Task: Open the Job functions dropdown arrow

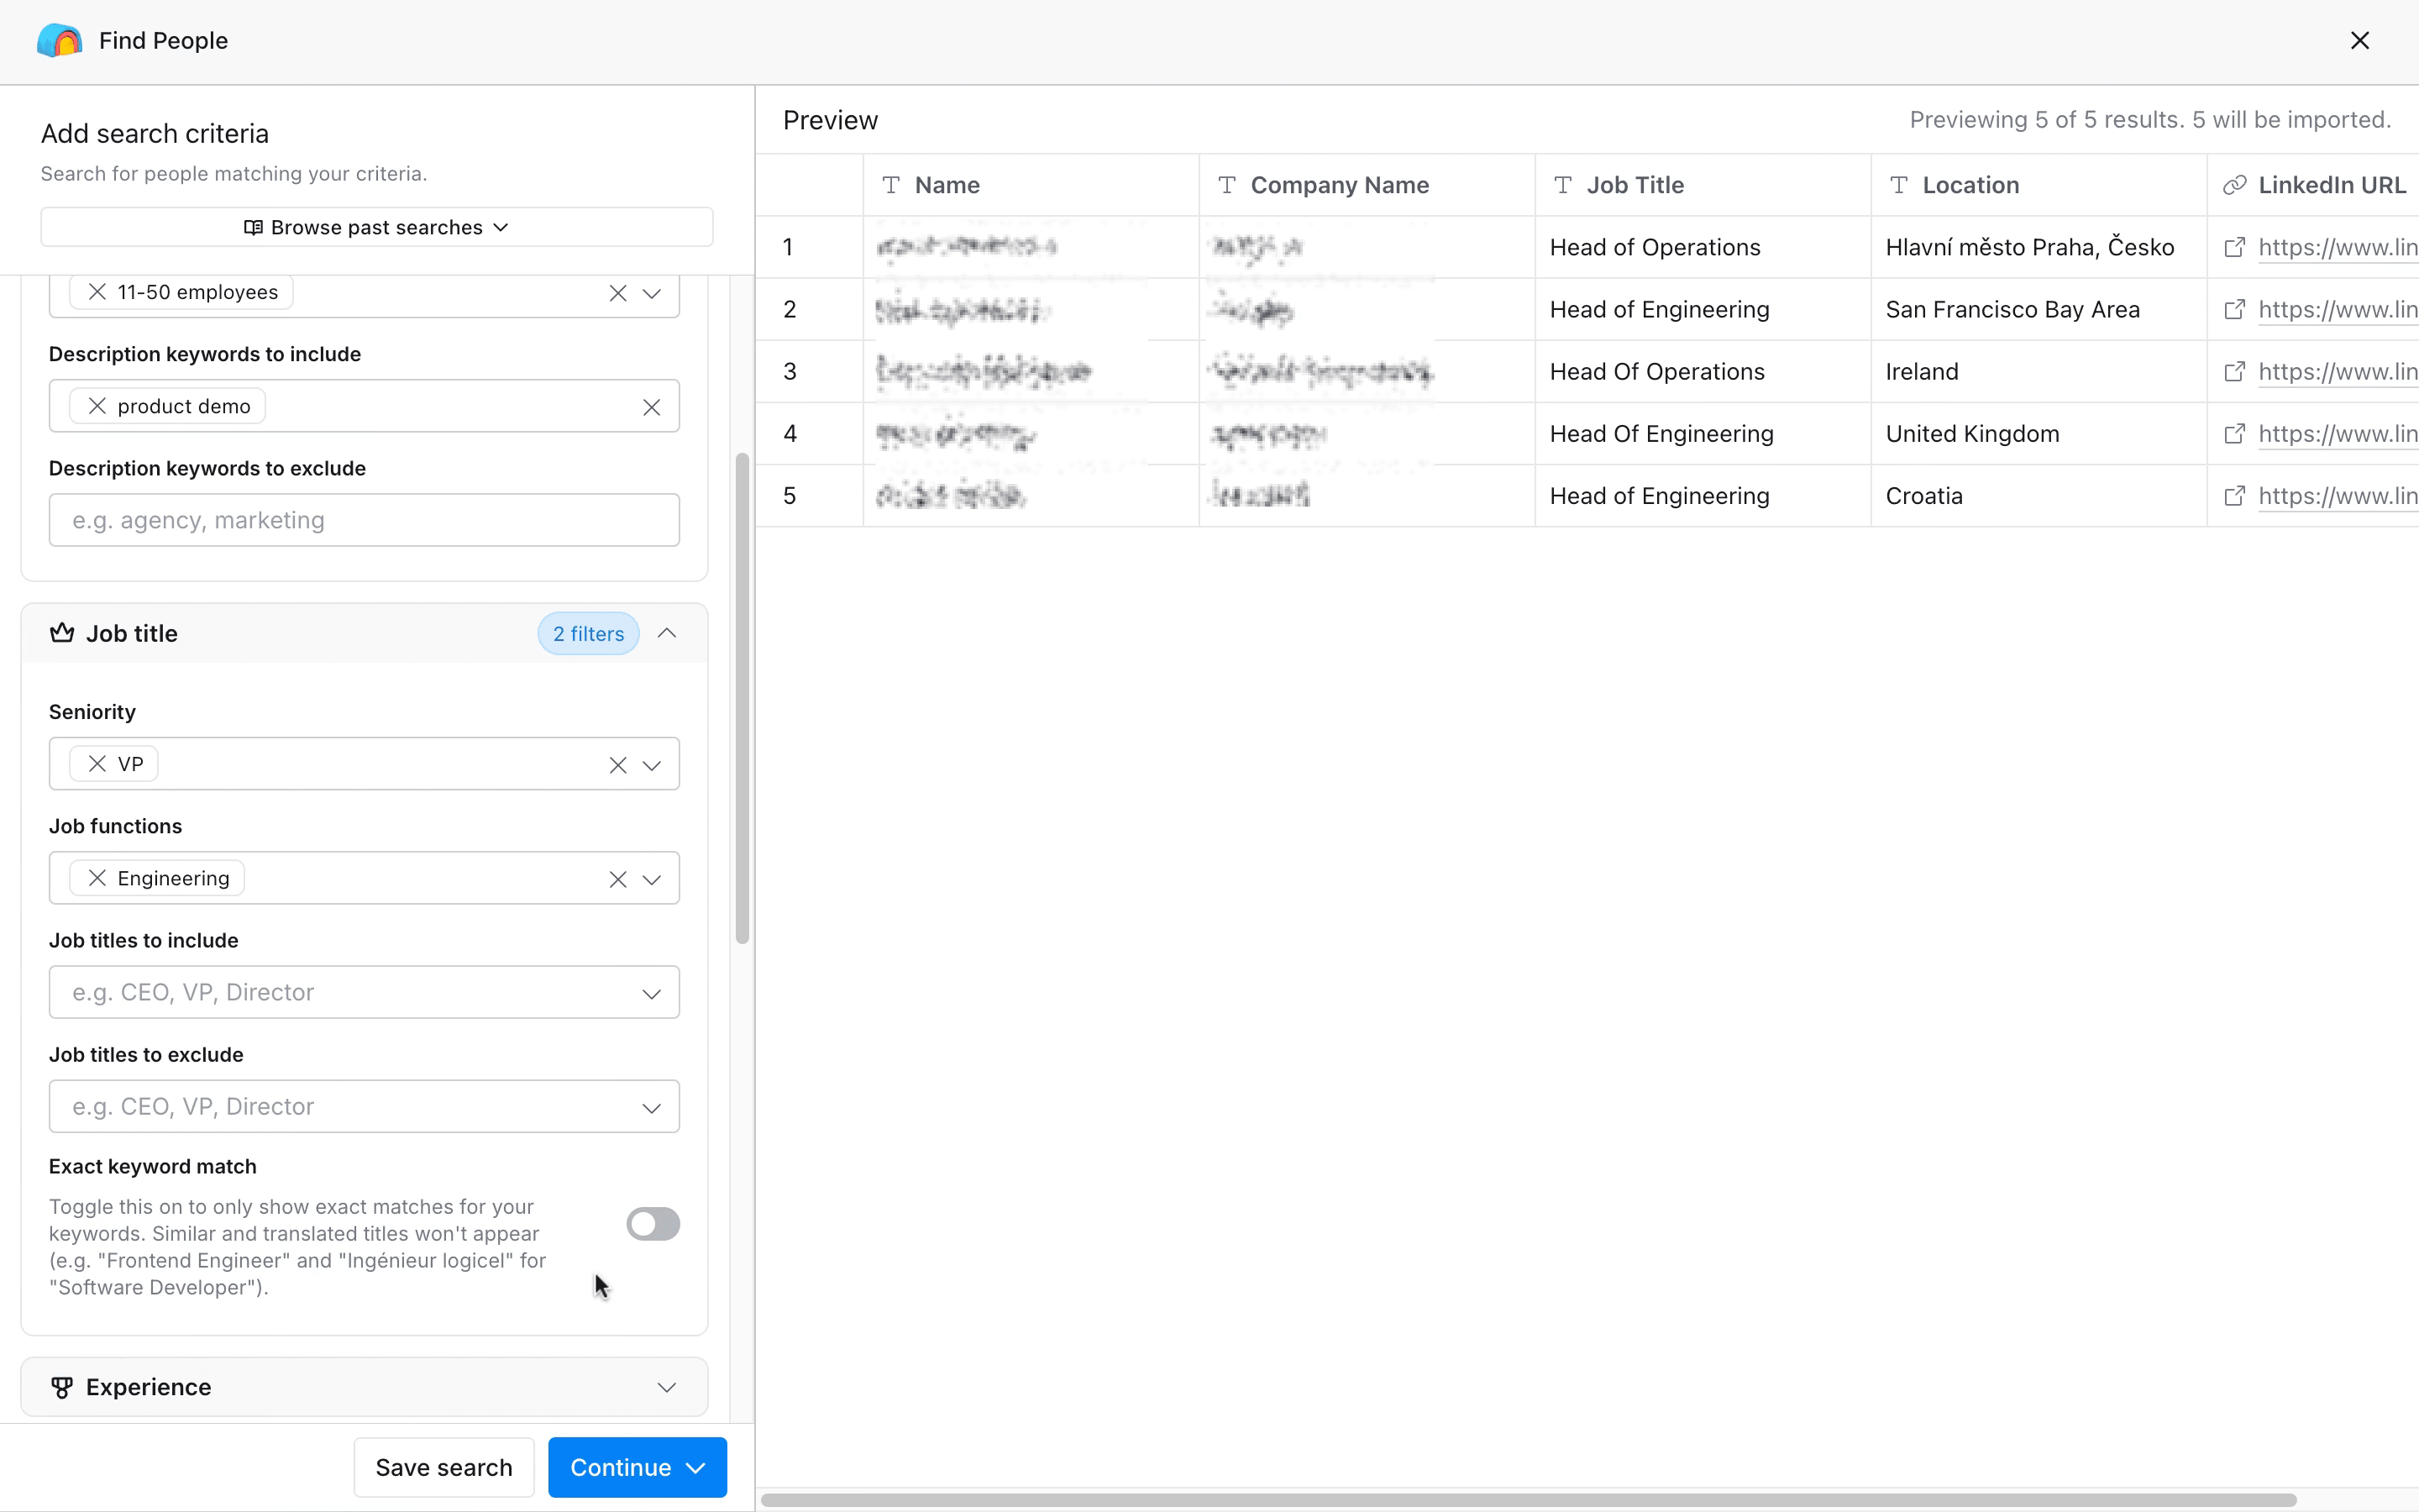Action: tap(652, 879)
